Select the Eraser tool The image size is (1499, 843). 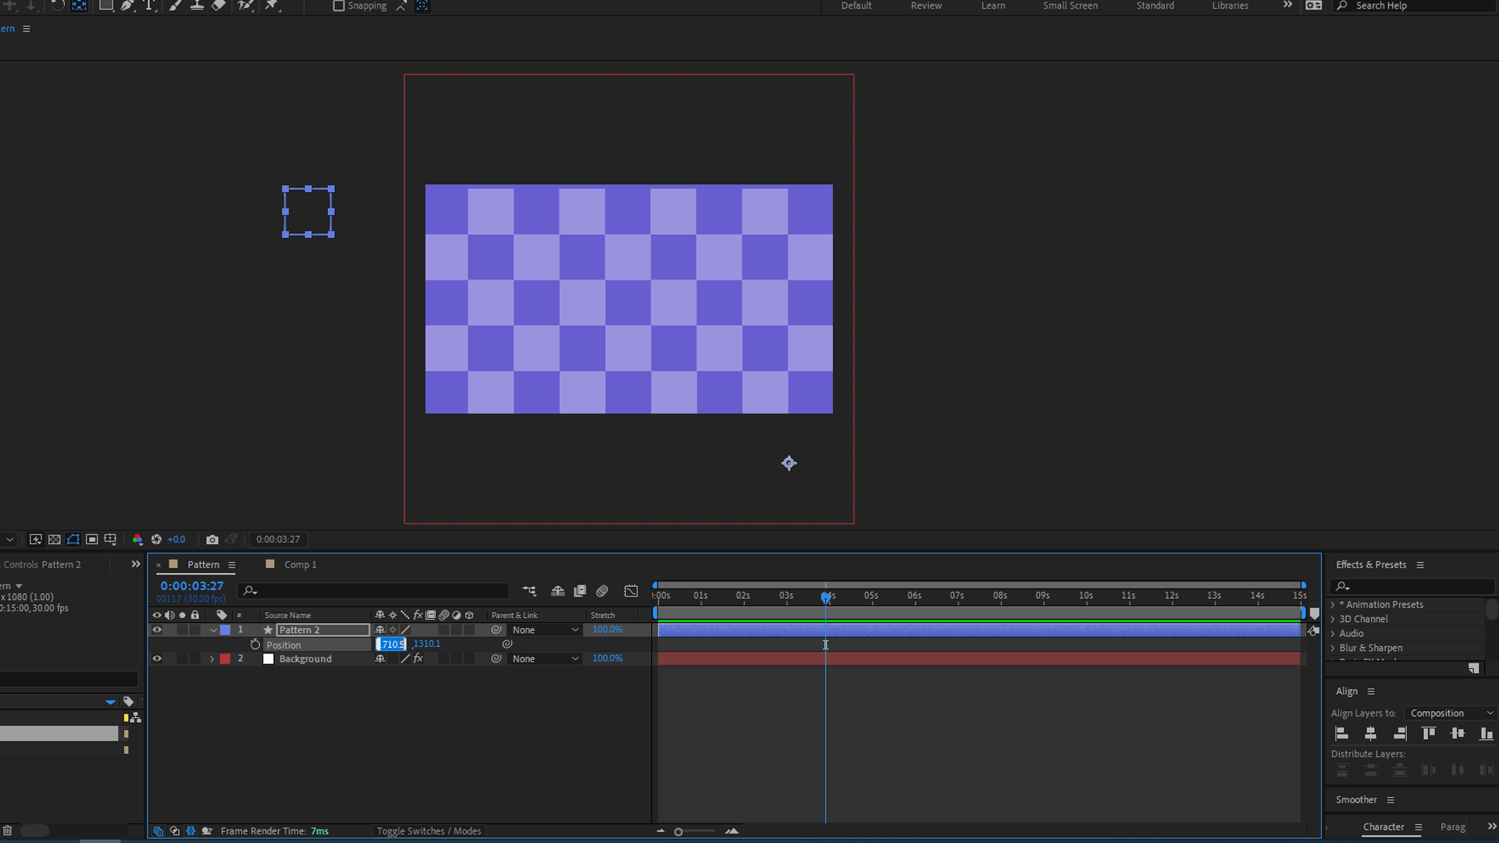(219, 6)
